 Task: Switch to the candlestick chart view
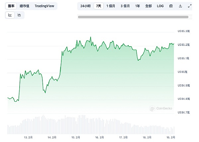pyautogui.click(x=19, y=15)
